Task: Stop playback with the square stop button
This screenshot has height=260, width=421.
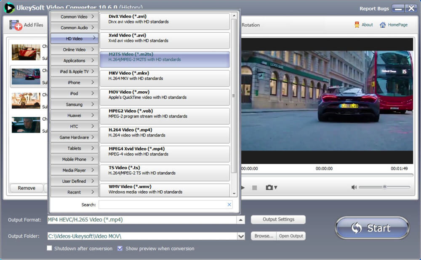Action: pyautogui.click(x=255, y=188)
